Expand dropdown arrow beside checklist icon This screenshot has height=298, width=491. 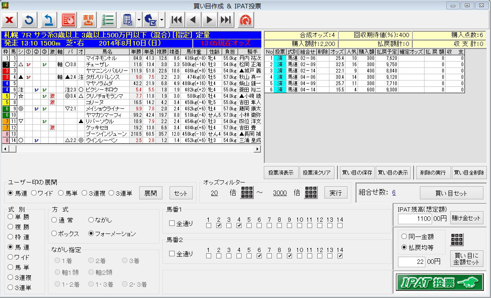tap(139, 20)
